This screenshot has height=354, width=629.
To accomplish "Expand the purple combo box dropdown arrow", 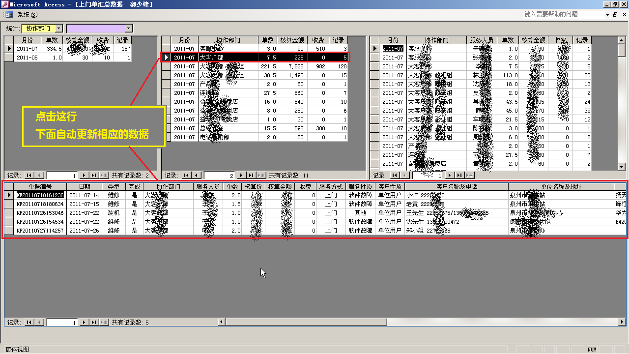I will [x=129, y=29].
